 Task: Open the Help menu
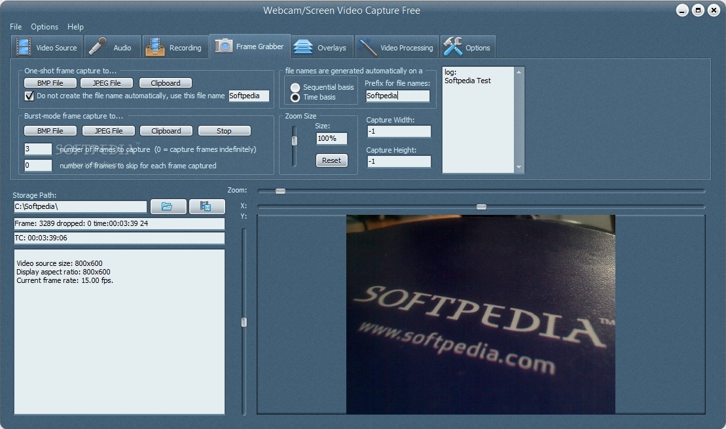coord(75,27)
